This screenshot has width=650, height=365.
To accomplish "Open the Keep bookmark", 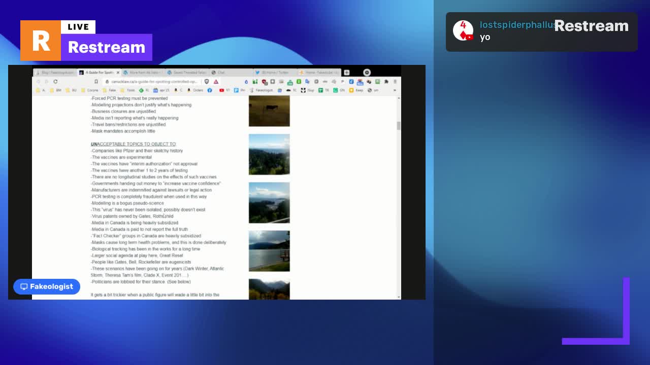I will (x=356, y=90).
